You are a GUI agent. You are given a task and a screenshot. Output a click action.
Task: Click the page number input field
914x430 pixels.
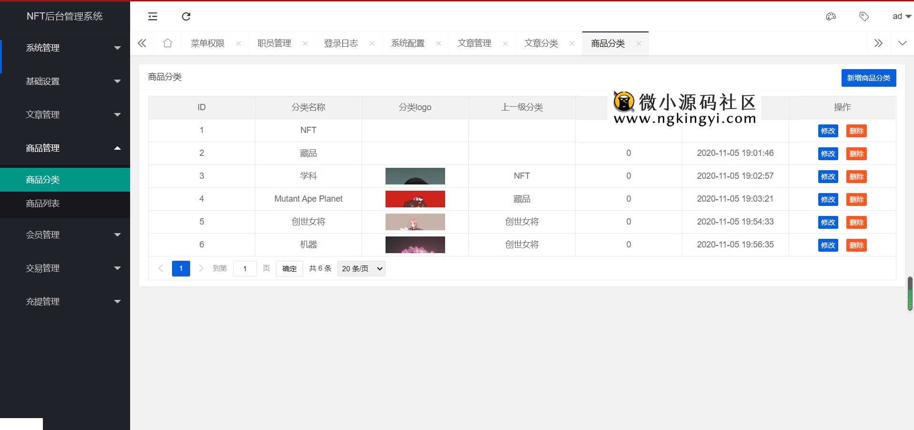click(x=244, y=269)
